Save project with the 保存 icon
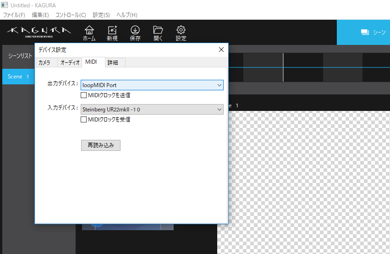 (x=135, y=33)
